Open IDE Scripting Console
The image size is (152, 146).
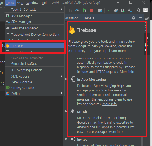[35, 70]
